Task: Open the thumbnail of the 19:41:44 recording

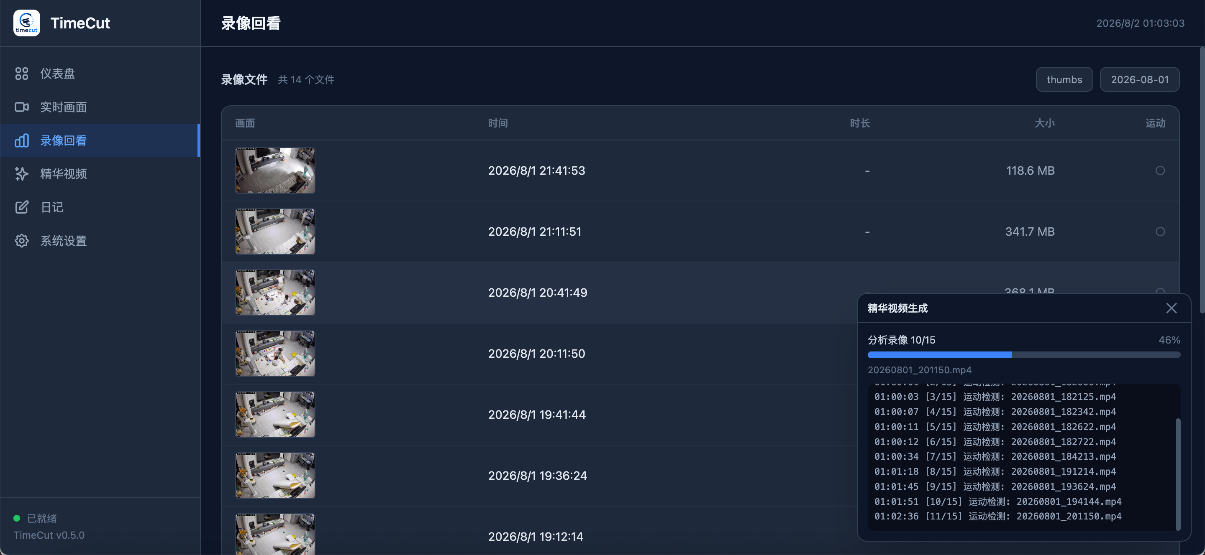Action: [275, 415]
